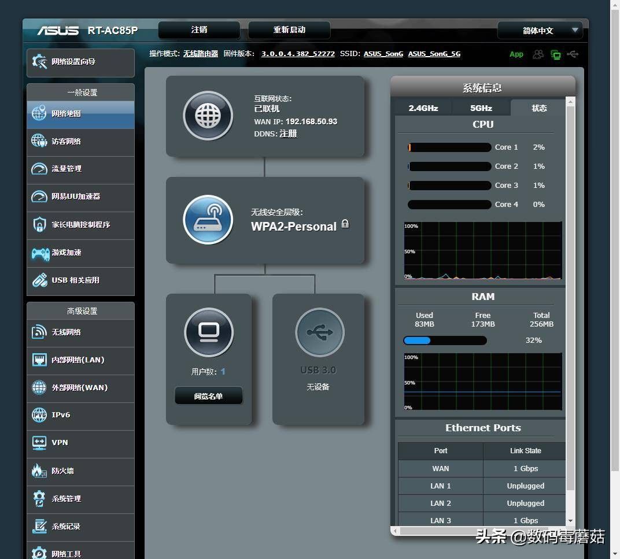Open 外部网络(WAN) globe icon
Screen dimensions: 620x559
(39, 387)
